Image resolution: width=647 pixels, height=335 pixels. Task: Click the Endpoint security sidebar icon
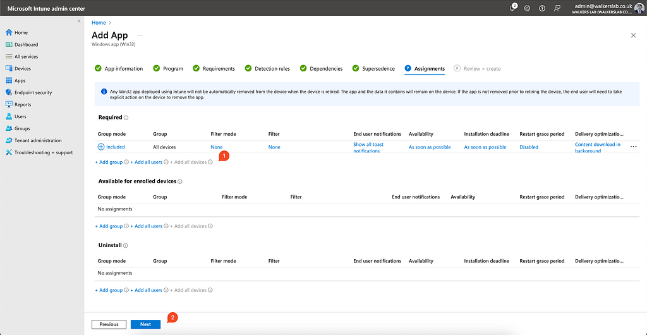click(x=9, y=93)
